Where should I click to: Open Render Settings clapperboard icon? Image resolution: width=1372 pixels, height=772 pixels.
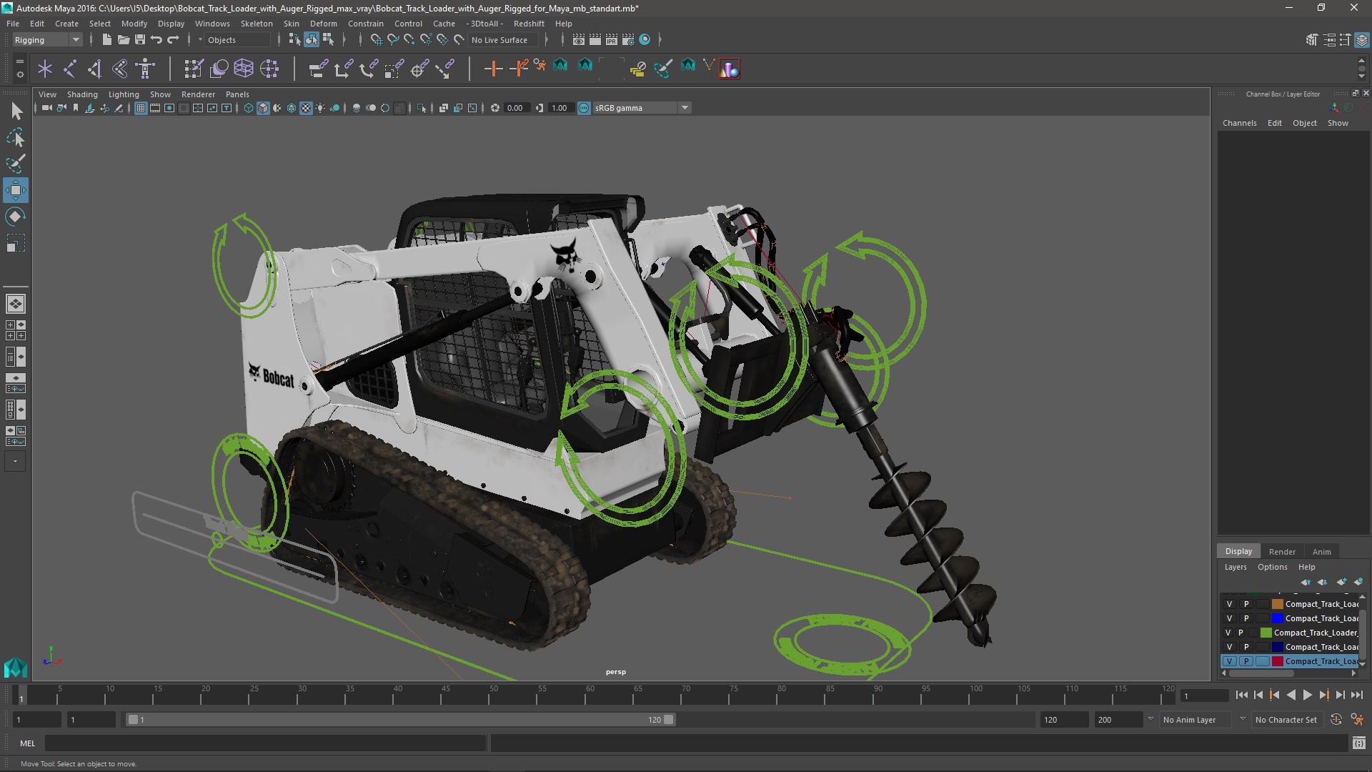point(627,40)
